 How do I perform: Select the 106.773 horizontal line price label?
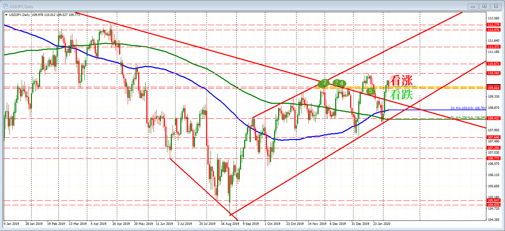[x=493, y=158]
